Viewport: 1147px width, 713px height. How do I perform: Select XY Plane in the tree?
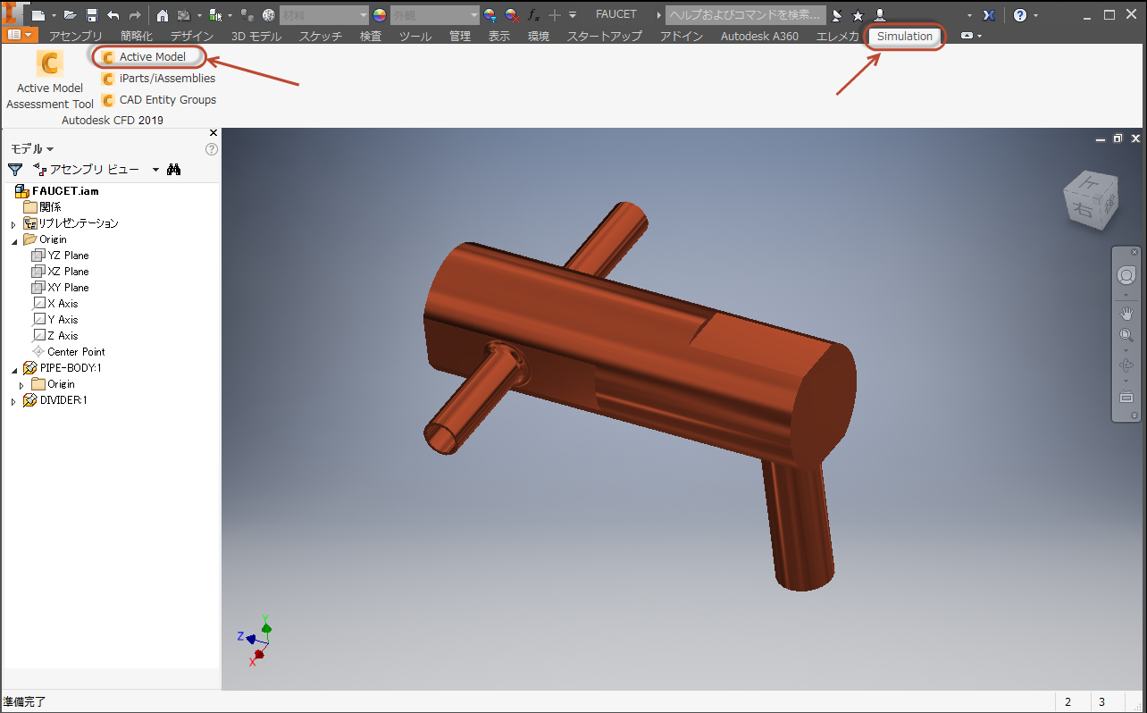[61, 288]
